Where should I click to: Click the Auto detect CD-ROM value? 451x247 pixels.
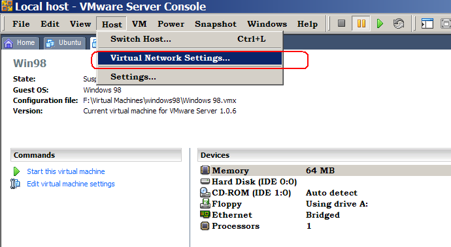click(x=331, y=193)
